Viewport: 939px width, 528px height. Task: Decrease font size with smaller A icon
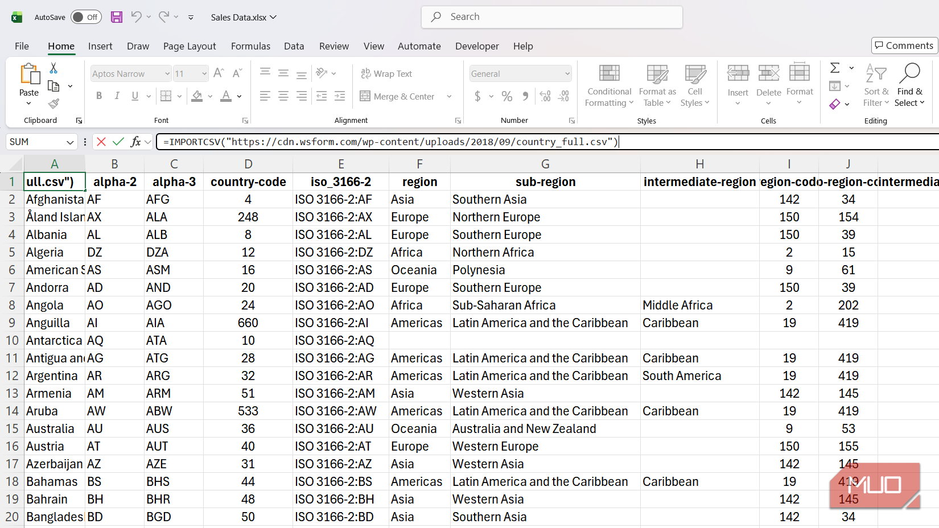point(237,73)
